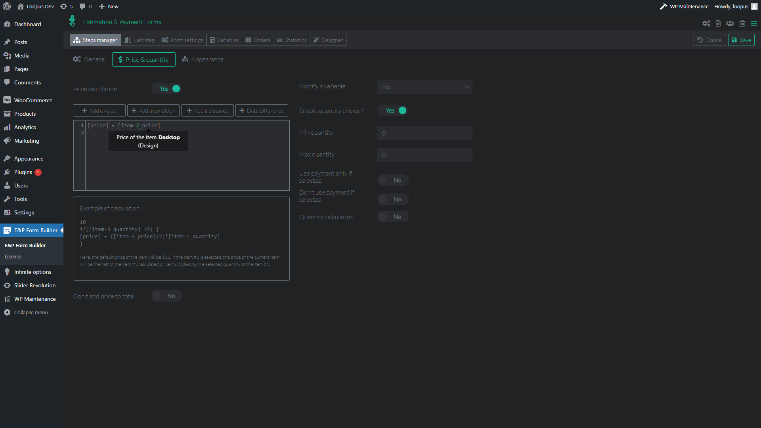Click the Save button
This screenshot has height=428, width=761.
(741, 40)
